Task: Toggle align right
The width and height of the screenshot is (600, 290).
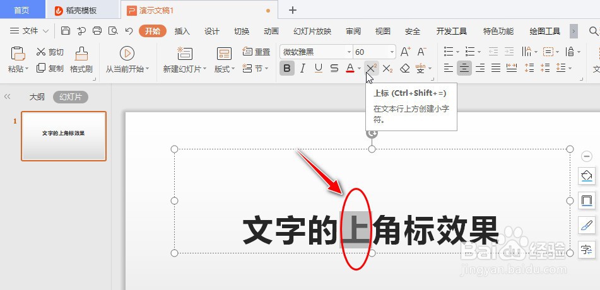Action: coord(480,68)
